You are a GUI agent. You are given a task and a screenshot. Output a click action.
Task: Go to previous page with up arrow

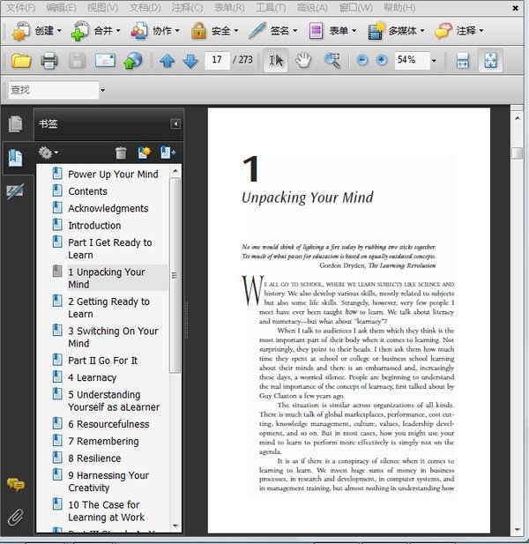pyautogui.click(x=168, y=61)
